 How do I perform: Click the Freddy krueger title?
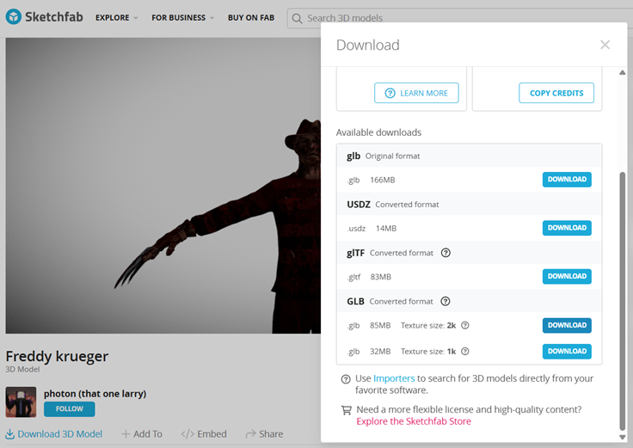click(x=57, y=356)
